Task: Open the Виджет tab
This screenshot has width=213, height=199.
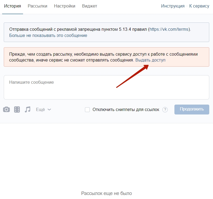Action: tap(89, 6)
